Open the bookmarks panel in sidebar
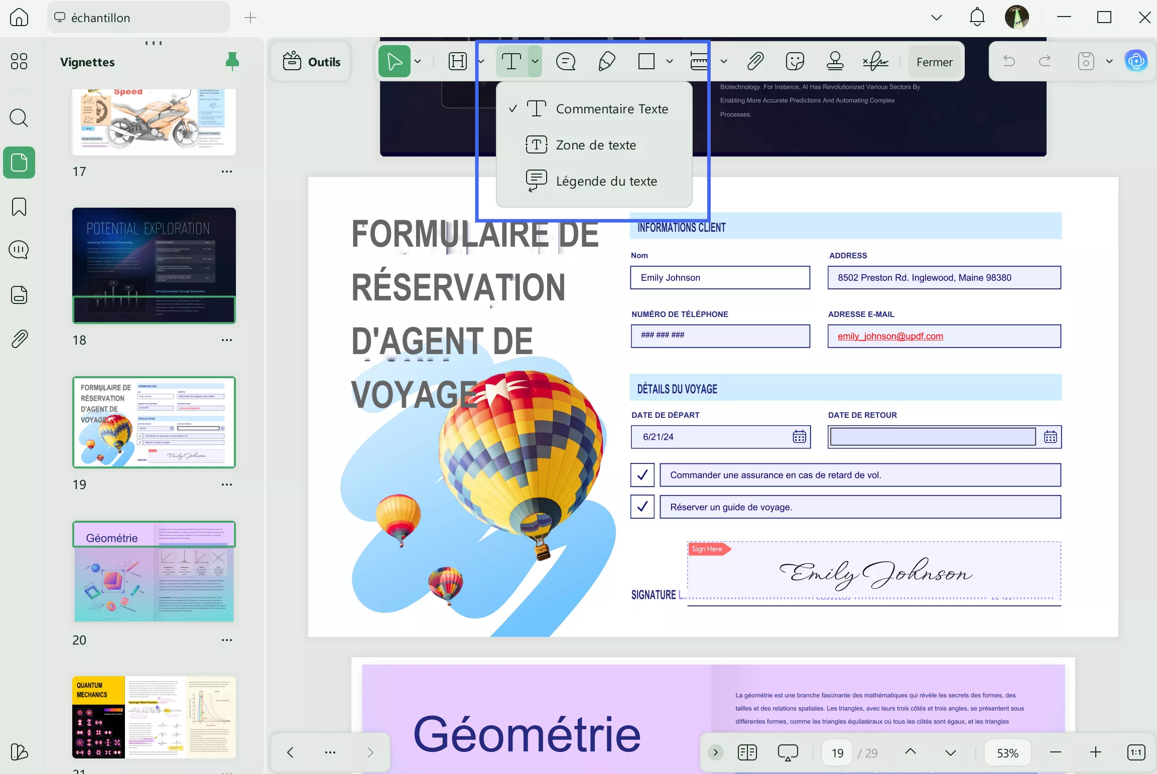1157x774 pixels. [19, 207]
